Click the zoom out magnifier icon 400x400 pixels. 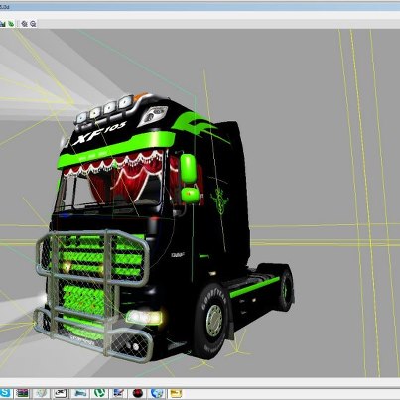(33, 24)
